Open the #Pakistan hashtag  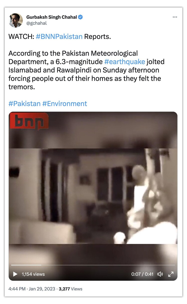tap(24, 103)
